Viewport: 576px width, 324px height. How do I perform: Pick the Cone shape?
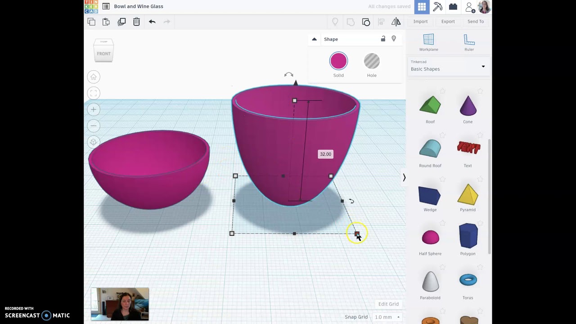pyautogui.click(x=468, y=105)
